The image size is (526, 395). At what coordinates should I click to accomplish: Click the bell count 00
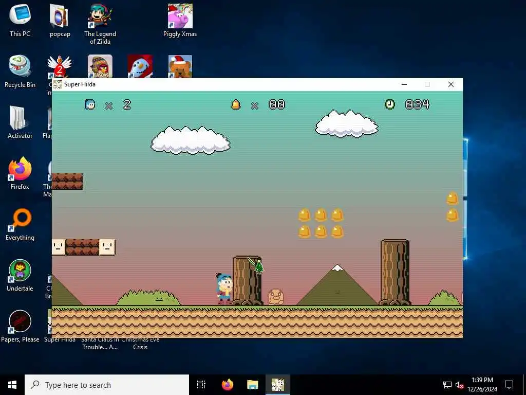[x=277, y=104]
